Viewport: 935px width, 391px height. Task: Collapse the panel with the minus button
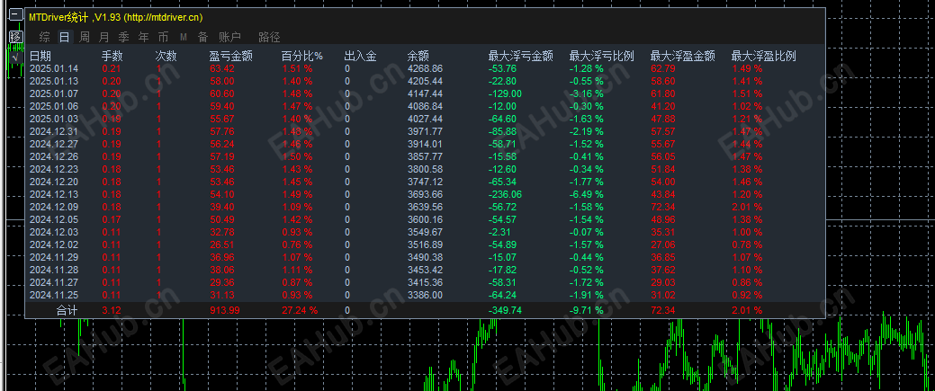tap(17, 16)
